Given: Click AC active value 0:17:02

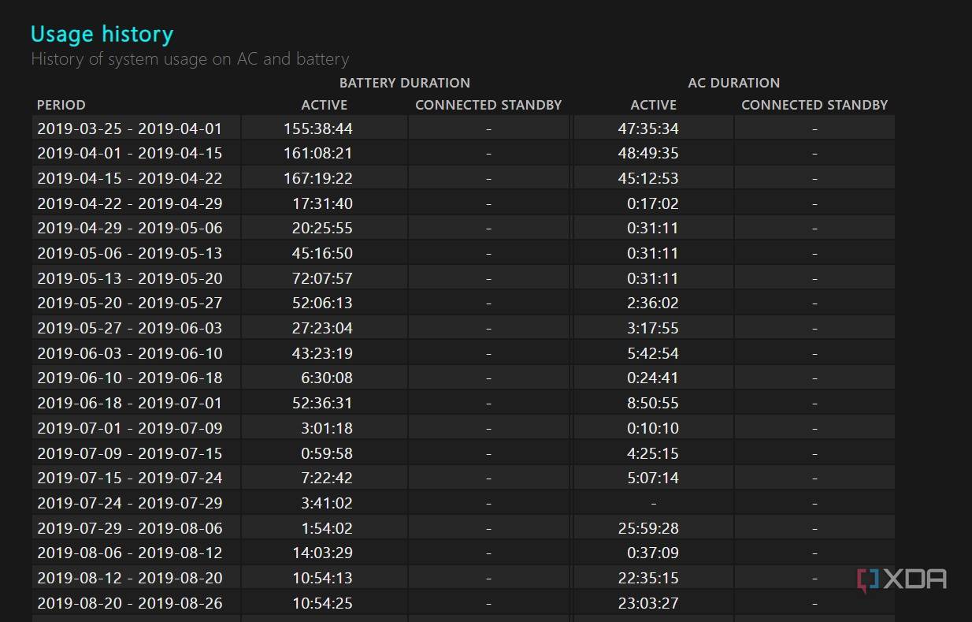Looking at the screenshot, I should point(653,203).
